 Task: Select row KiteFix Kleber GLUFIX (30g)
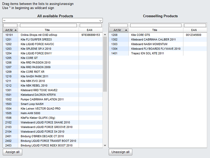pyautogui.click(x=53, y=118)
